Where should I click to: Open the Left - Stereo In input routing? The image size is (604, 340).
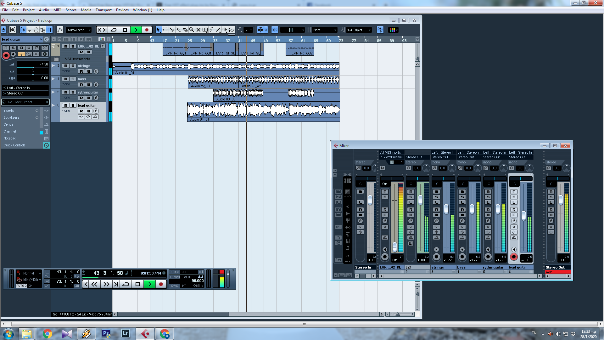[x=25, y=88]
